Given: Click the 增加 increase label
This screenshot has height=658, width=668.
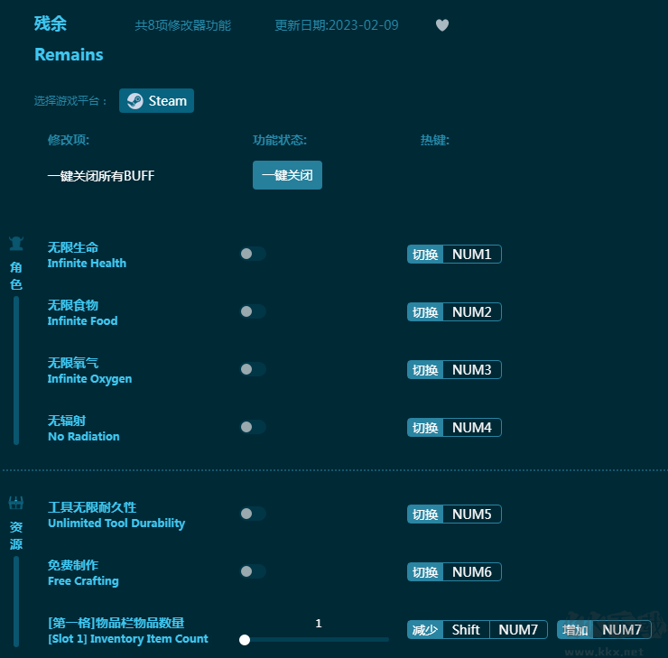Looking at the screenshot, I should pos(575,629).
